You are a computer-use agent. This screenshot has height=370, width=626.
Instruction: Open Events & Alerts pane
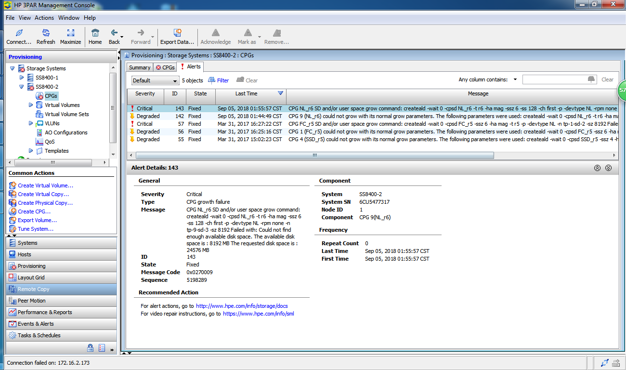(x=61, y=324)
